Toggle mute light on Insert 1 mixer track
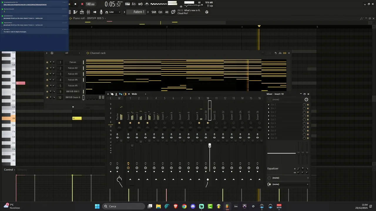Viewport: 376px width, 211px height. pos(130,123)
